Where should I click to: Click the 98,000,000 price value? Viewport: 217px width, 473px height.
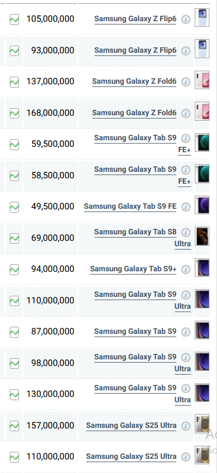pyautogui.click(x=53, y=363)
